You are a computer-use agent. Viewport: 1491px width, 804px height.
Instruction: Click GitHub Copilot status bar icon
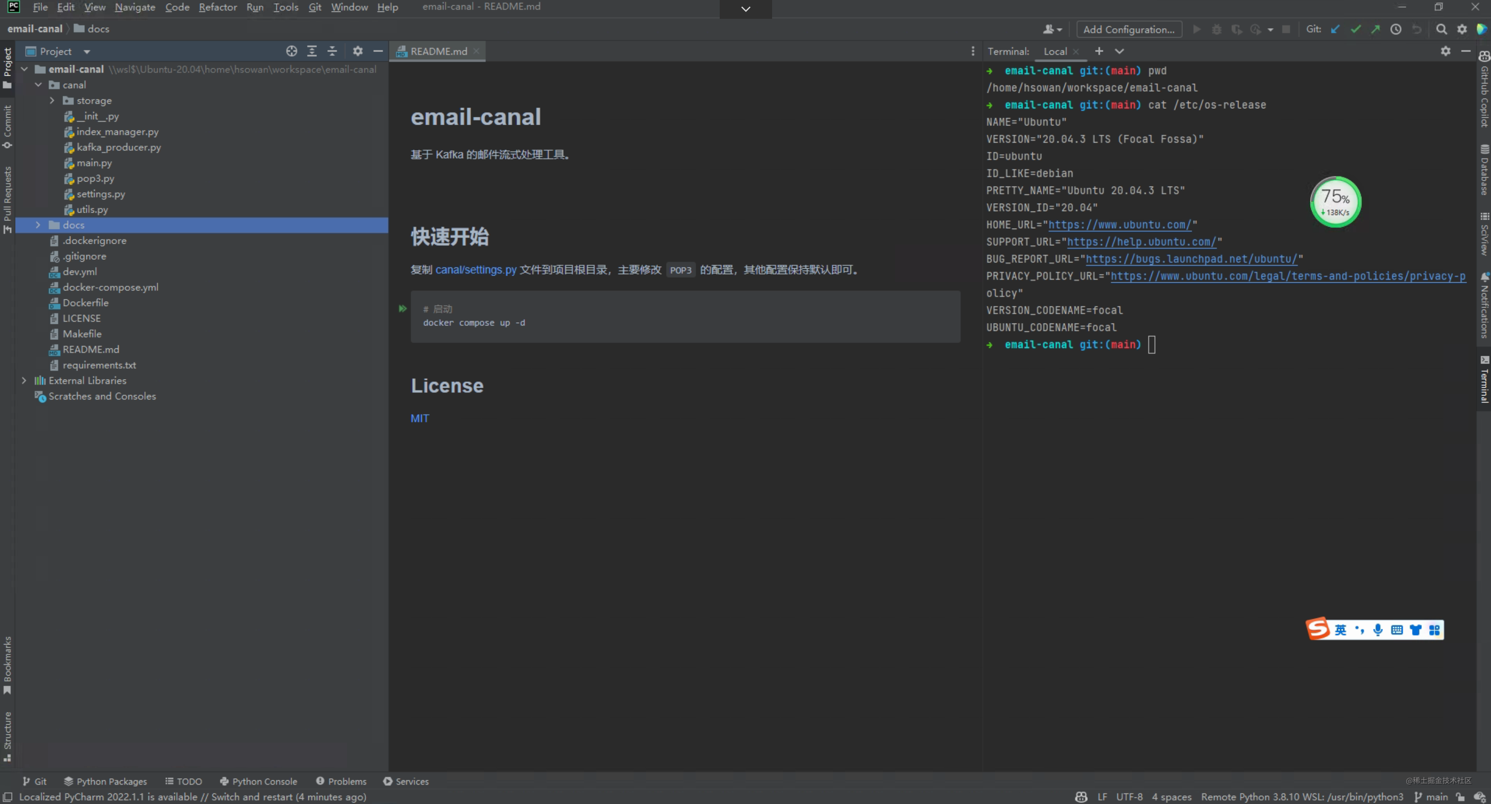[x=1081, y=797]
